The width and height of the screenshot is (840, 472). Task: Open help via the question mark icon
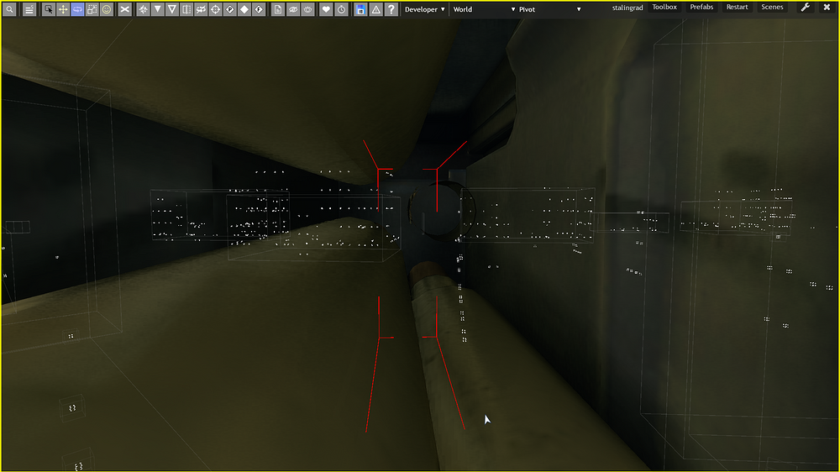tap(391, 9)
